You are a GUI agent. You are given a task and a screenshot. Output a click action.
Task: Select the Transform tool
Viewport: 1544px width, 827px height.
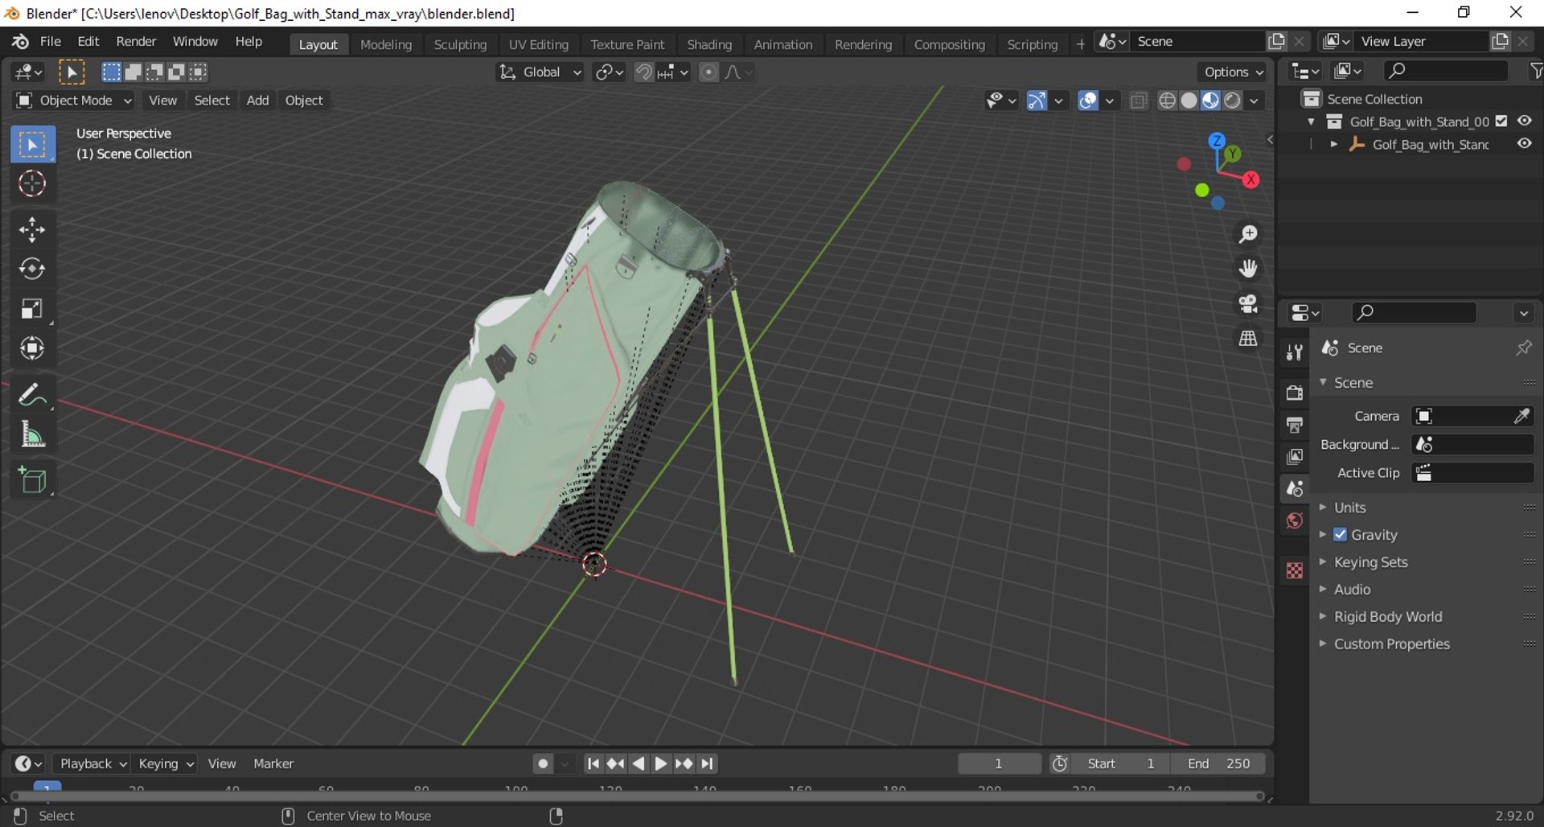pyautogui.click(x=32, y=348)
